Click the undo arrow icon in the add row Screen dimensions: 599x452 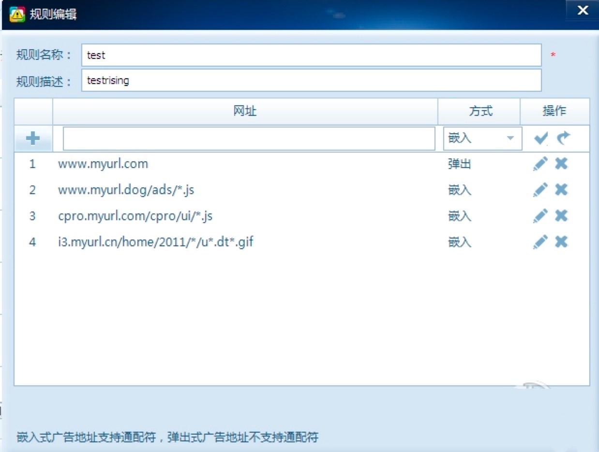click(564, 139)
